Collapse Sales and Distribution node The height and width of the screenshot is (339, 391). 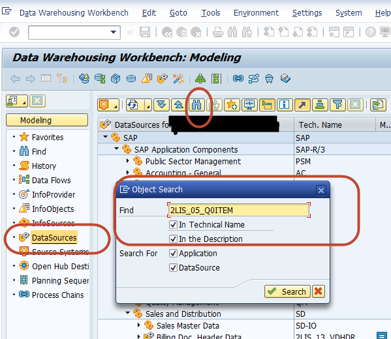tap(128, 313)
